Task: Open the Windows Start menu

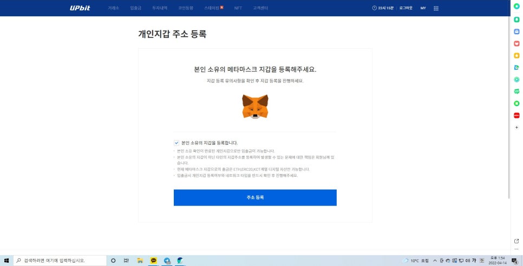Action: click(x=6, y=261)
